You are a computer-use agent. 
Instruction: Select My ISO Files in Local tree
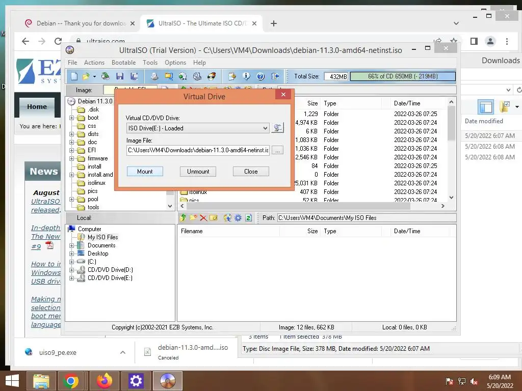point(102,237)
